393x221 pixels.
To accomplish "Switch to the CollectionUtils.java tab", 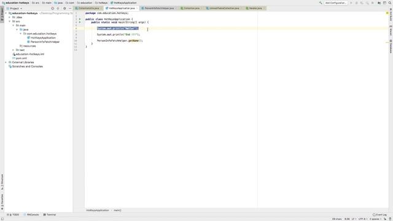I will pyautogui.click(x=88, y=8).
